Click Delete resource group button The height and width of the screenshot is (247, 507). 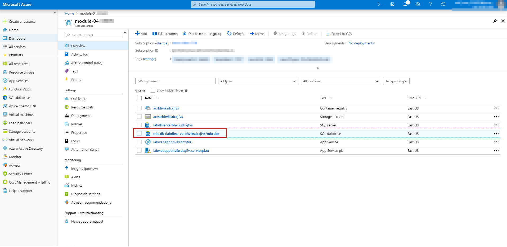point(203,34)
